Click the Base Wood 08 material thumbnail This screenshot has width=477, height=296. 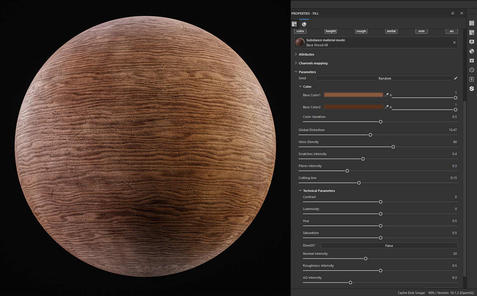coord(300,43)
